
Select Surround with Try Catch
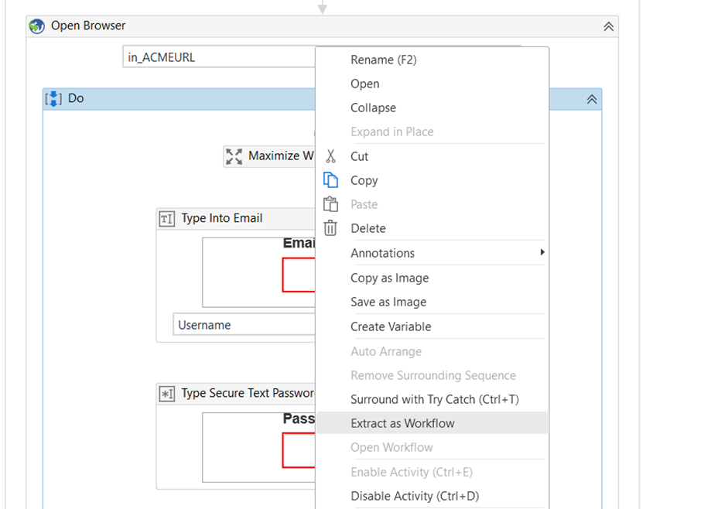coord(432,399)
